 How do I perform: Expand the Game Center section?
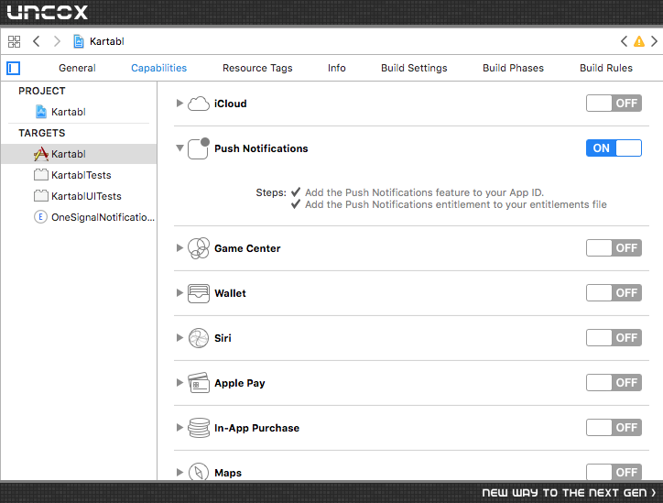pos(179,248)
